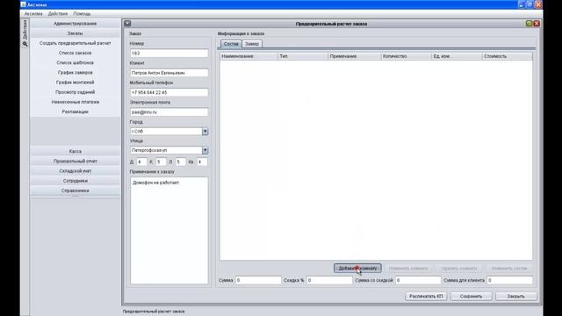Open График замеров
Image resolution: width=562 pixels, height=316 pixels.
76,72
